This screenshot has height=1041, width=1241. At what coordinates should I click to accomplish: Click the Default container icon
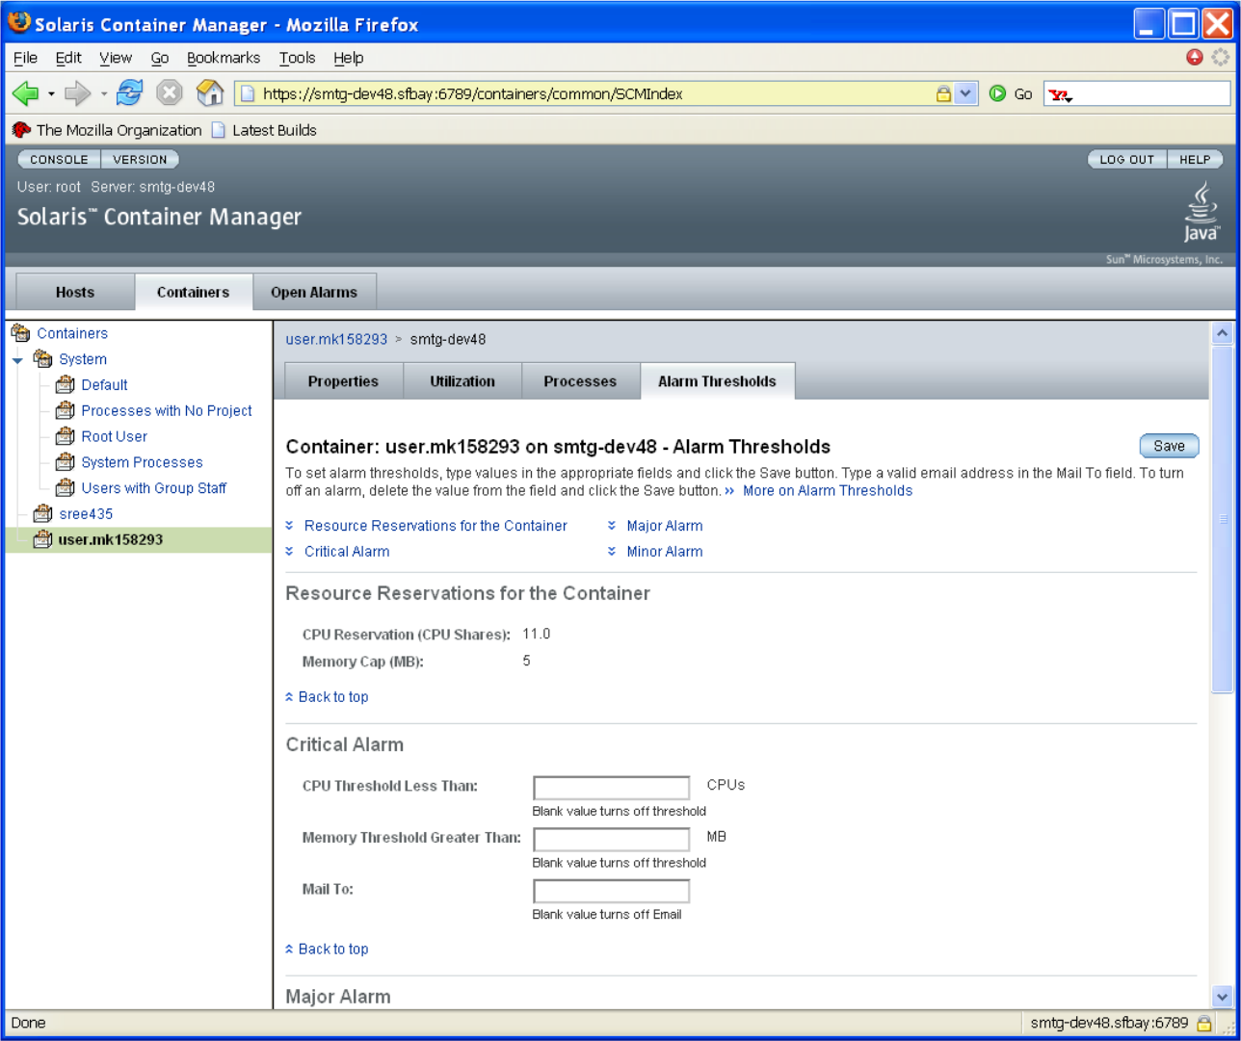coord(66,384)
